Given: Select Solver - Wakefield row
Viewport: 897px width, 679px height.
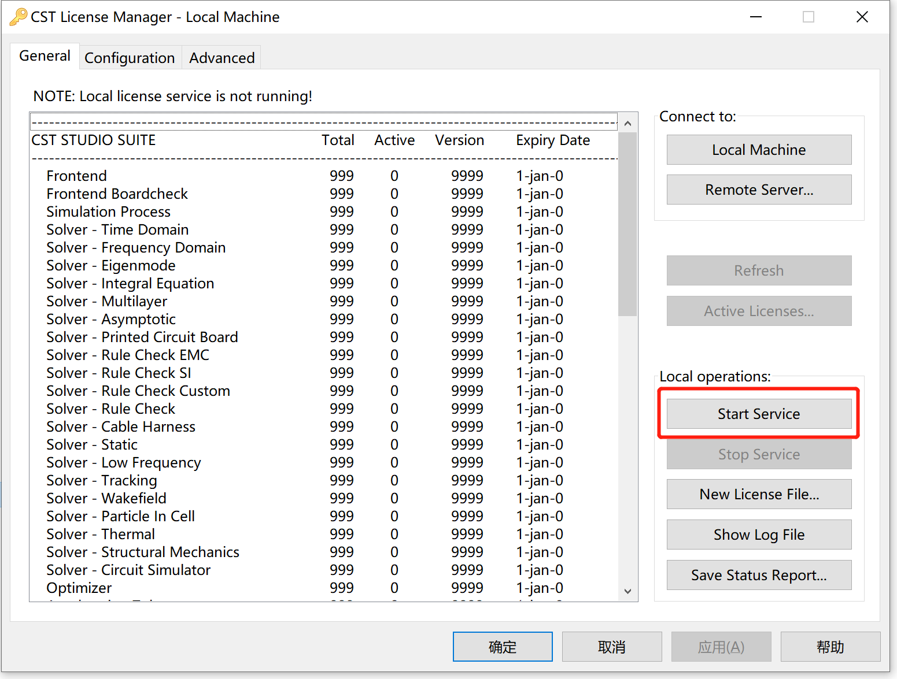Looking at the screenshot, I should (x=324, y=498).
